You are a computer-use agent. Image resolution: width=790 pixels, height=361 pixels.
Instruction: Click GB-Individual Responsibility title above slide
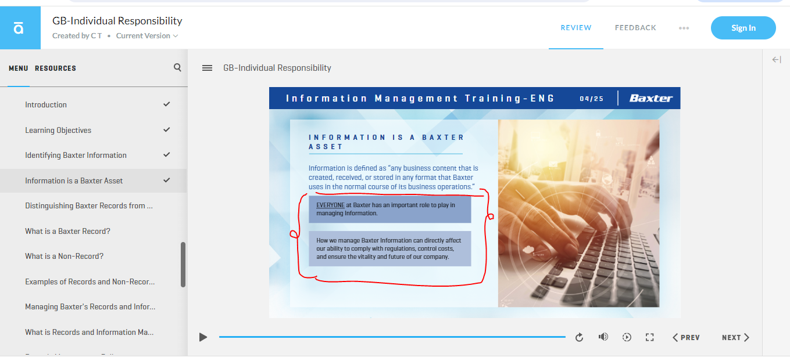tap(277, 68)
